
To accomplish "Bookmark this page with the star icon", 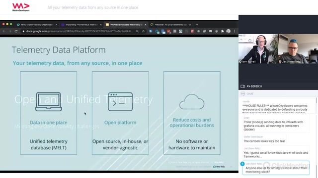I will click(144, 31).
